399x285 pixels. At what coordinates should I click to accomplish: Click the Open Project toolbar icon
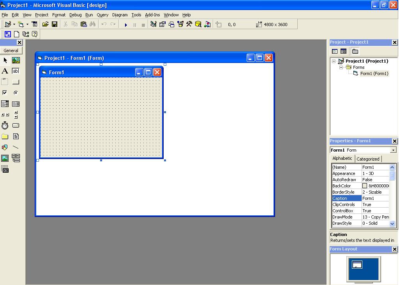point(45,24)
